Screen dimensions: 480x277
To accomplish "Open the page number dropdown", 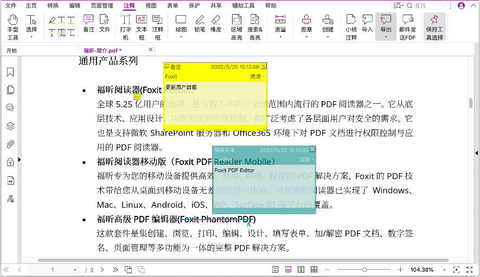I will tap(75, 270).
